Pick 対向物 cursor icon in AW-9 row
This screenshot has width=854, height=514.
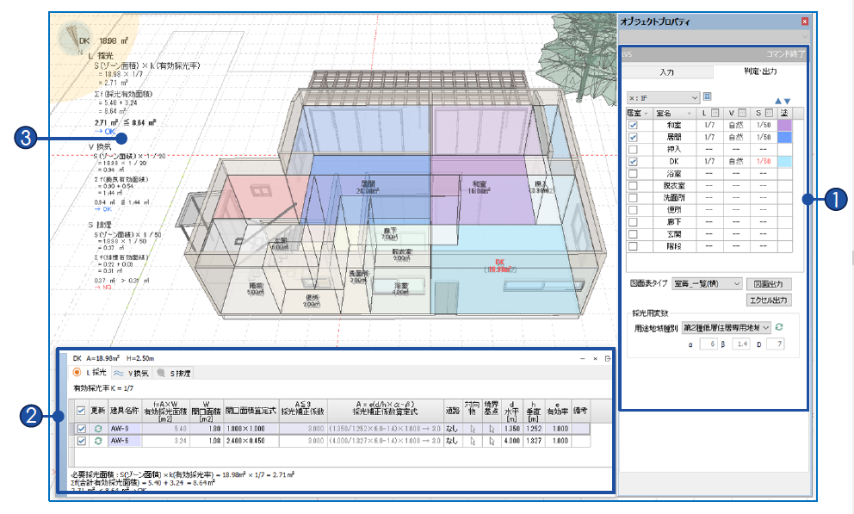[x=472, y=428]
